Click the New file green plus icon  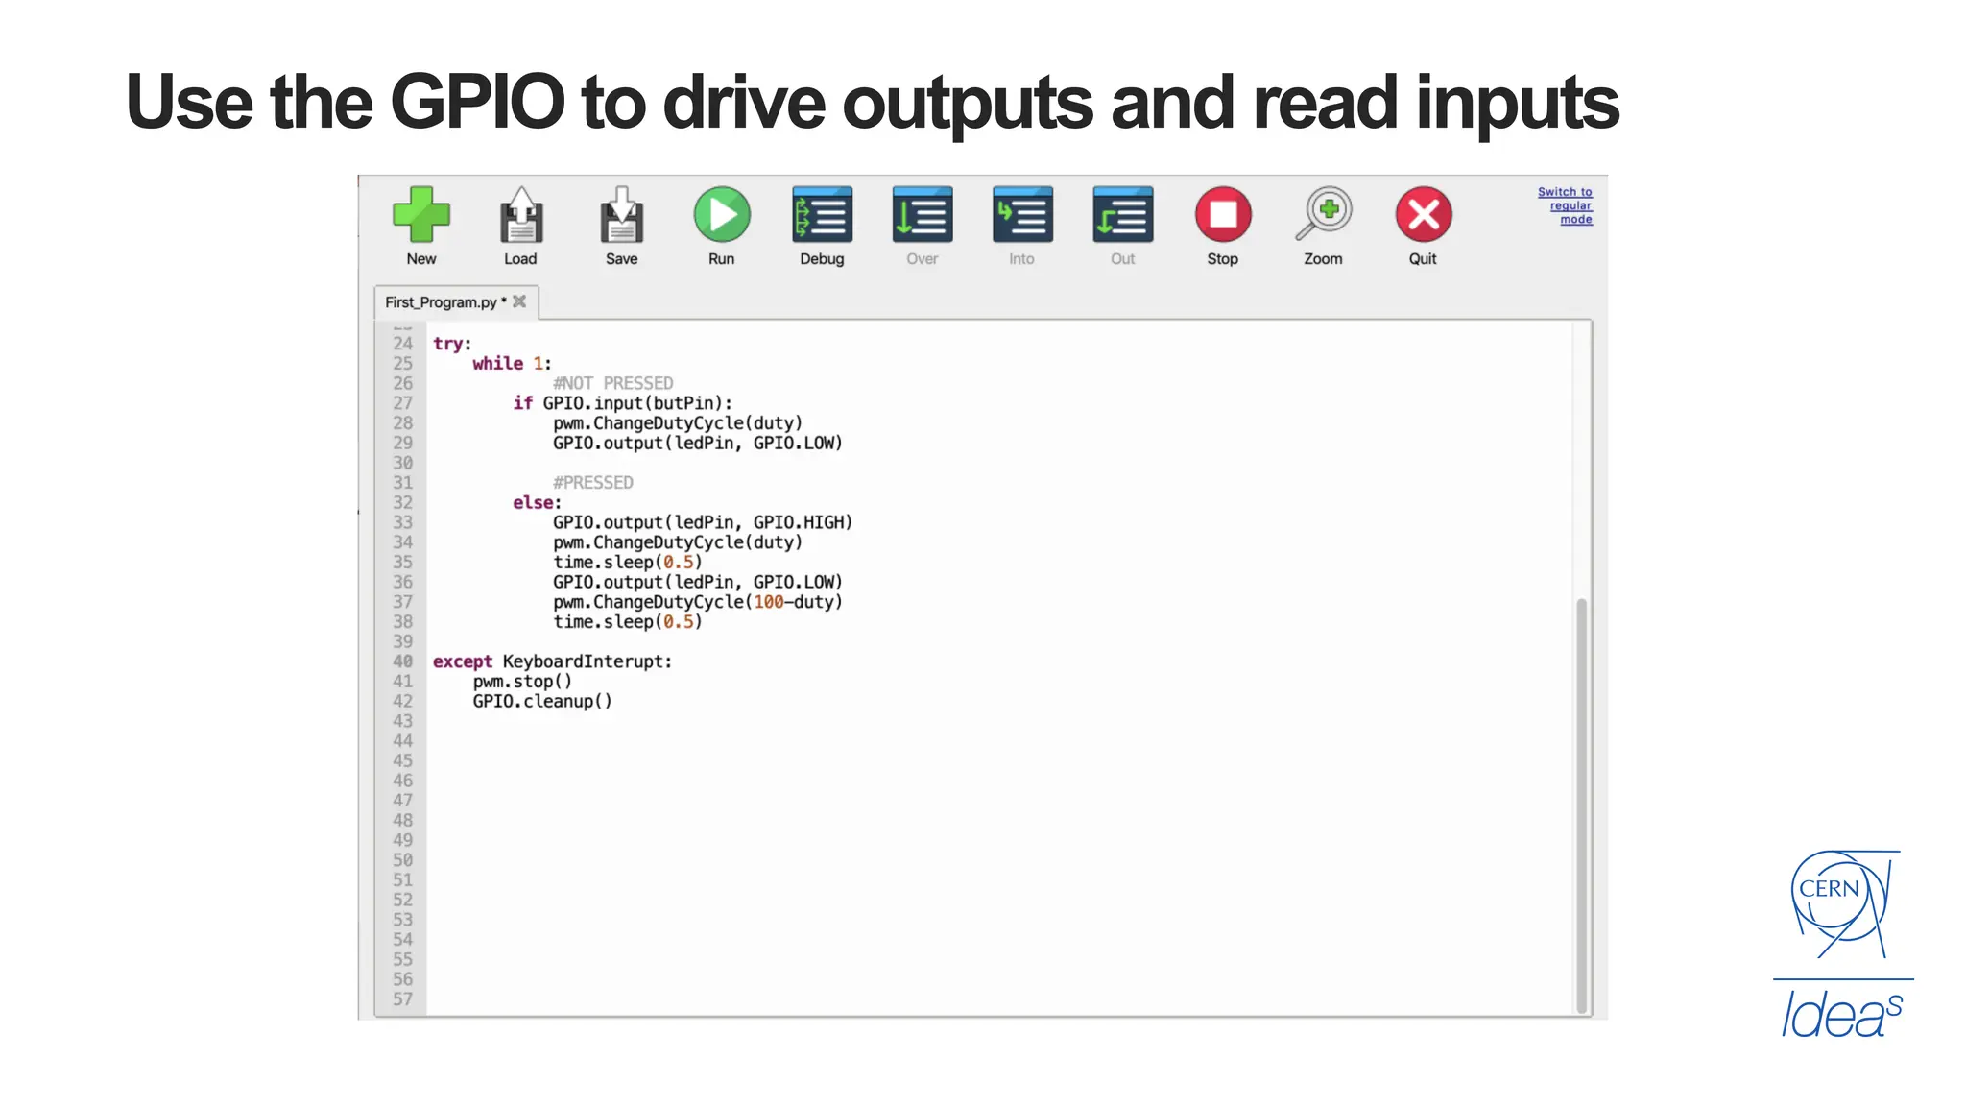tap(420, 214)
